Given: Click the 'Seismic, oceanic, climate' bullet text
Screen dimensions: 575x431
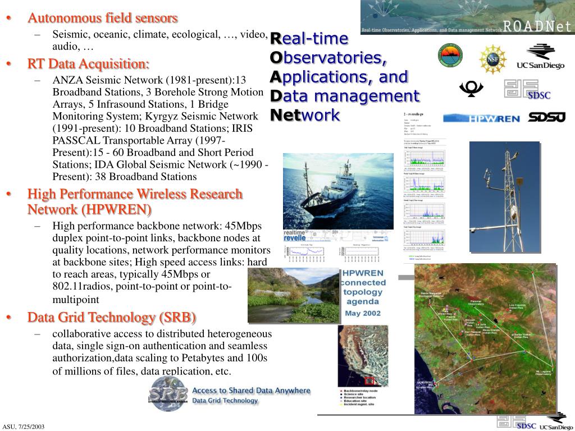Looking at the screenshot, I should click(160, 40).
